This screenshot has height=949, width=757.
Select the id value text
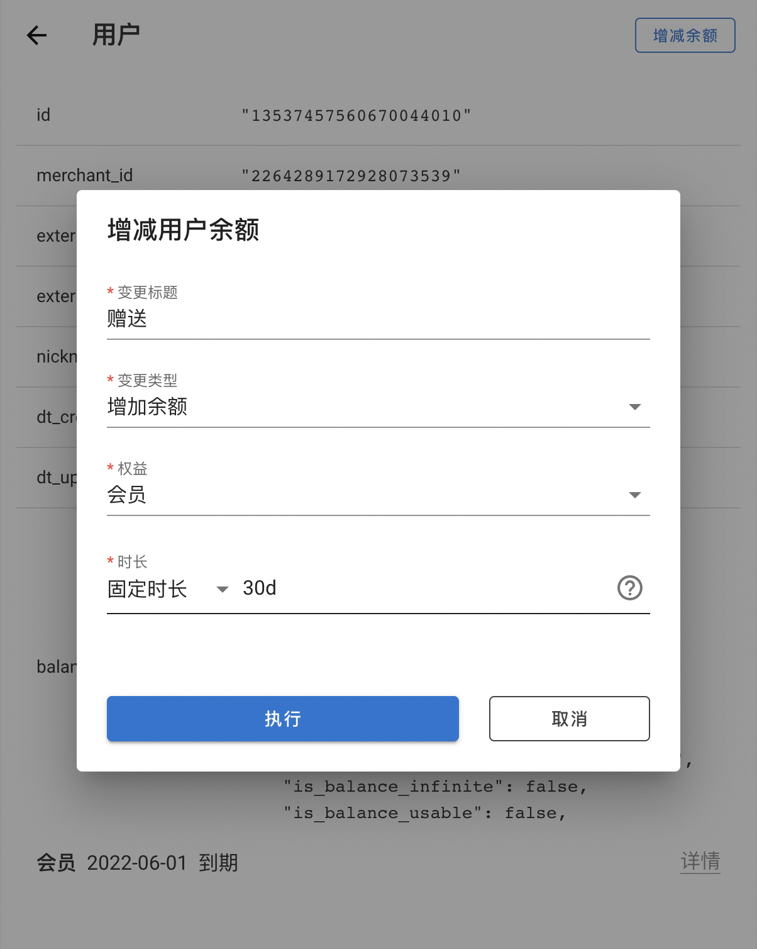(356, 116)
